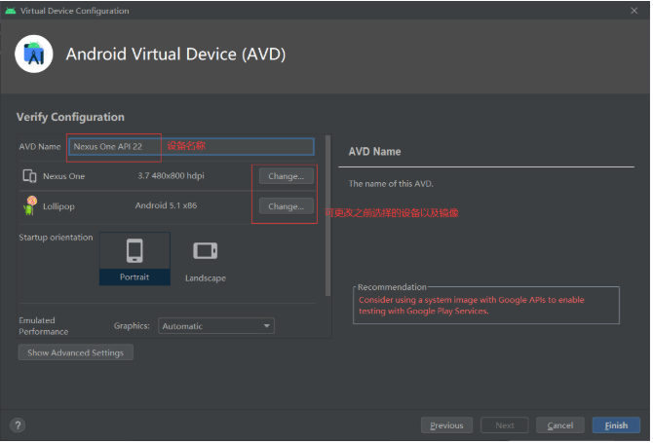This screenshot has height=443, width=653.
Task: Select Landscape startup orientation
Action: click(x=206, y=261)
